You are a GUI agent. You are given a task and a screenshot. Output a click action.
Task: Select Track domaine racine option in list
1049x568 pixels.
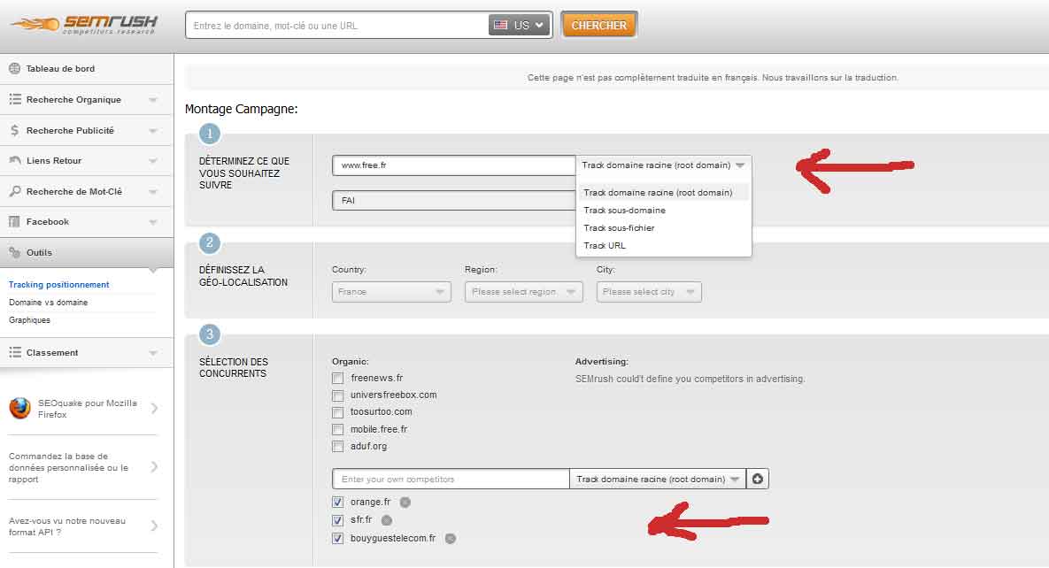tap(663, 193)
